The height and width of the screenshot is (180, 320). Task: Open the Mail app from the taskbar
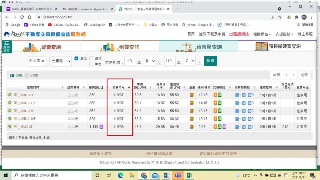155,175
